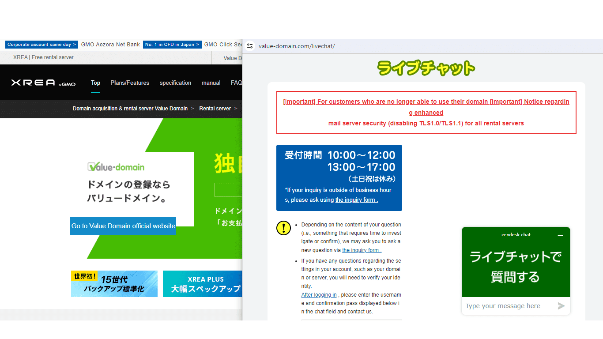Open the Plans/Features menu item

tap(130, 83)
